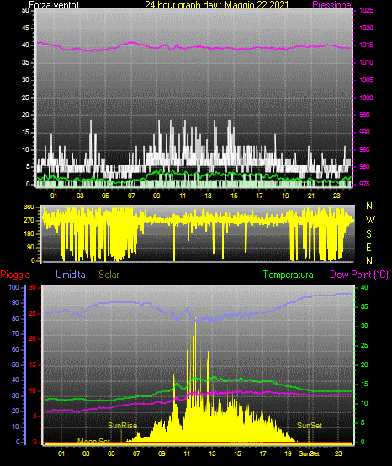
Task: Select hour '23' on the bottom chart time axis
Action: pos(338,453)
